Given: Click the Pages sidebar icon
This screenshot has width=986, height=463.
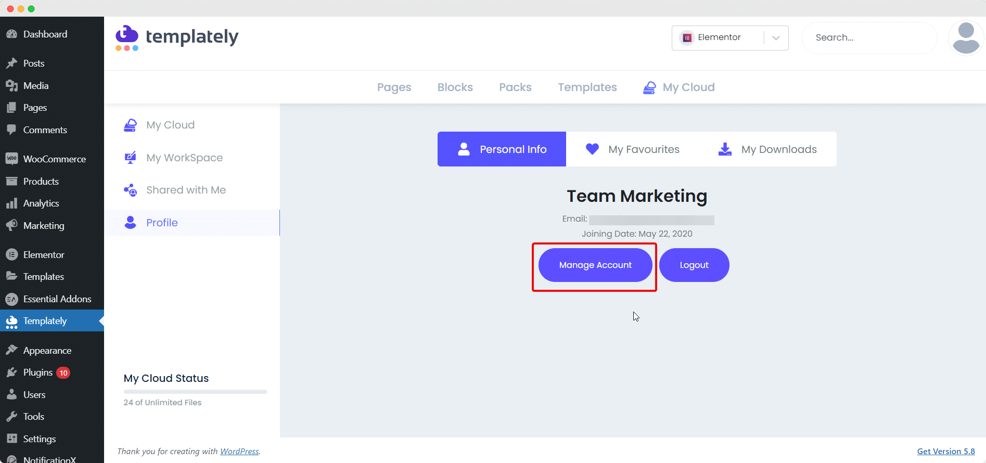Looking at the screenshot, I should tap(11, 108).
